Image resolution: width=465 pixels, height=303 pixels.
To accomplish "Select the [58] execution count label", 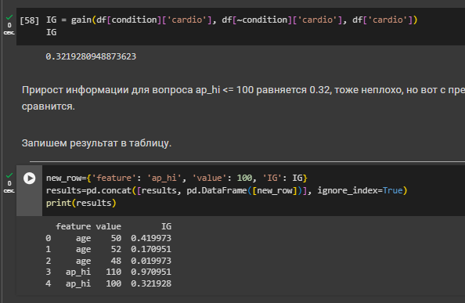I will coord(30,20).
